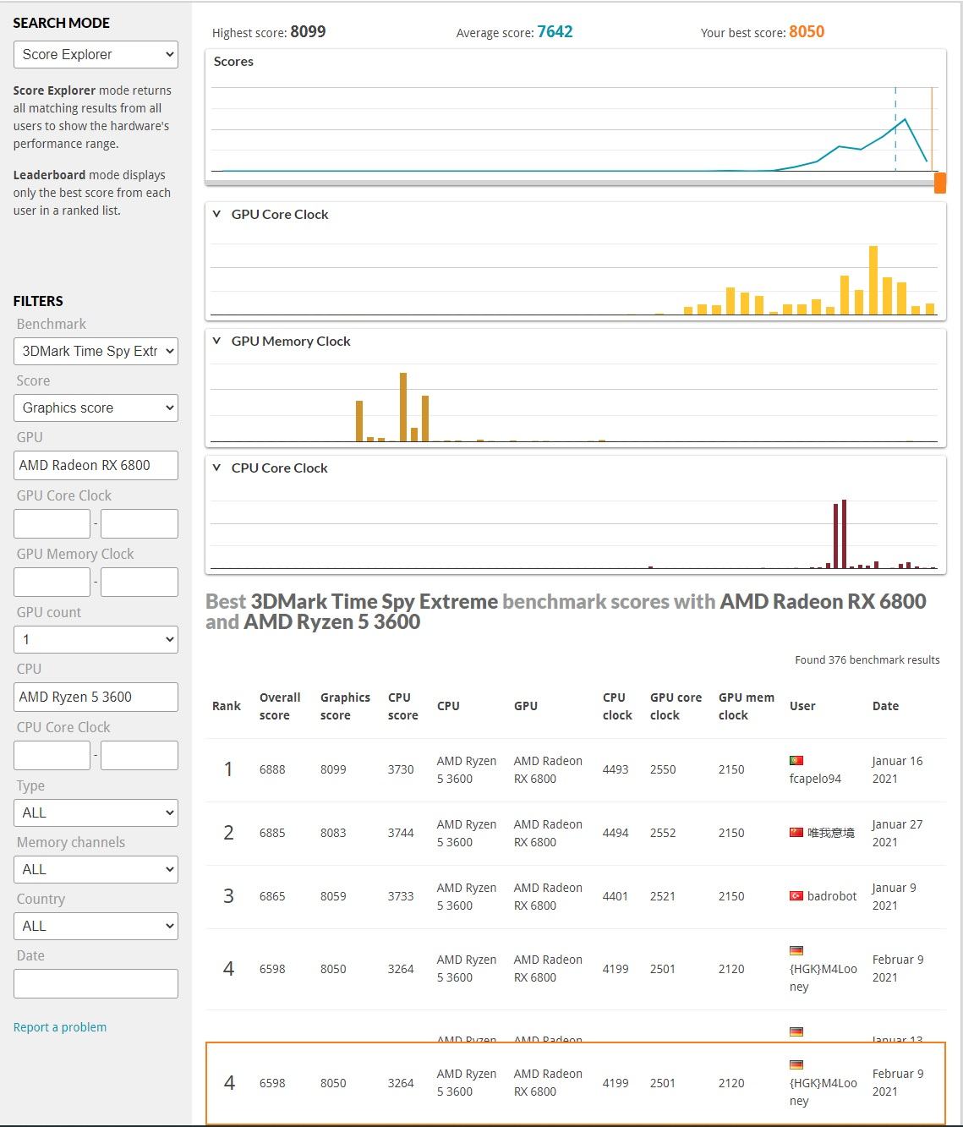Viewport: 963px width, 1127px height.
Task: Open the Memory channels dropdown
Action: point(96,869)
